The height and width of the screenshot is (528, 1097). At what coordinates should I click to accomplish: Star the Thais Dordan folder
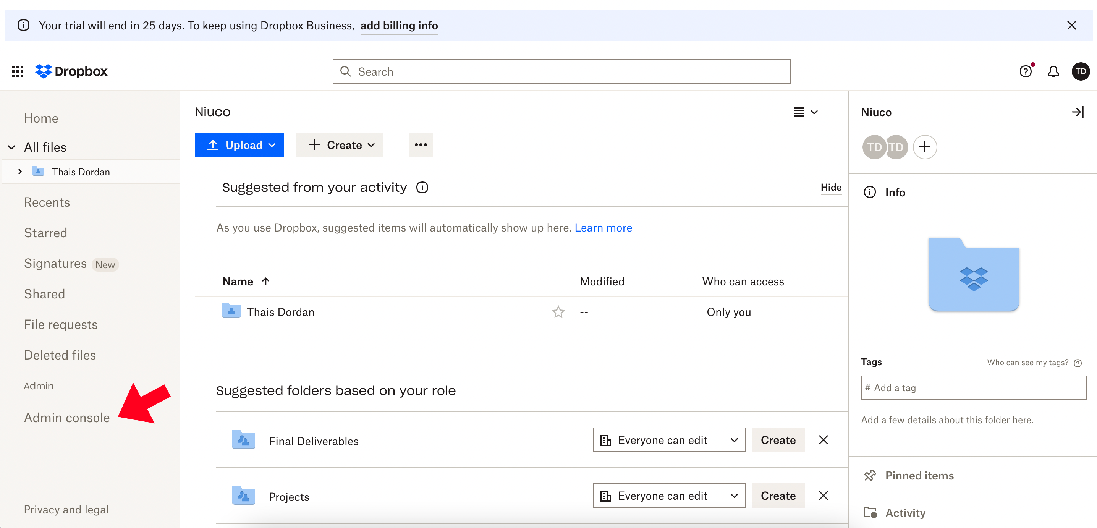(x=558, y=312)
